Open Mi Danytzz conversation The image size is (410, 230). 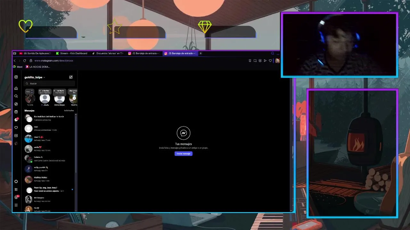click(49, 199)
